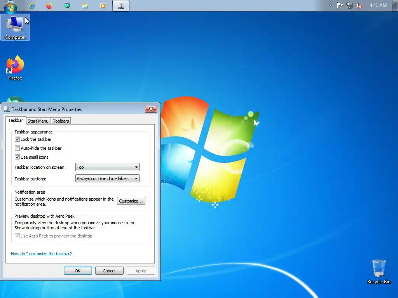Image resolution: width=398 pixels, height=298 pixels.
Task: Open How do I customize the taskbar link
Action: [x=41, y=254]
